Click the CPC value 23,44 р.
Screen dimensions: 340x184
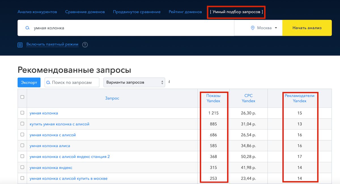pos(248,179)
